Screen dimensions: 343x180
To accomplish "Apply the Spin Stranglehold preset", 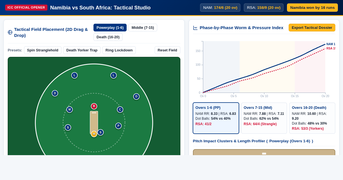I will click(43, 50).
